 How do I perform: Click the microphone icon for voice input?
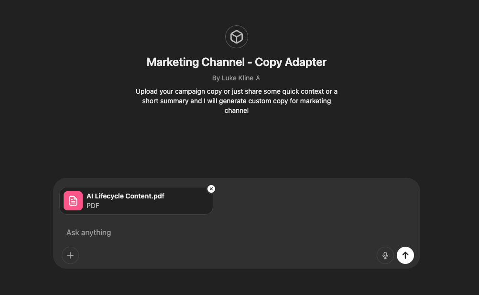(385, 255)
